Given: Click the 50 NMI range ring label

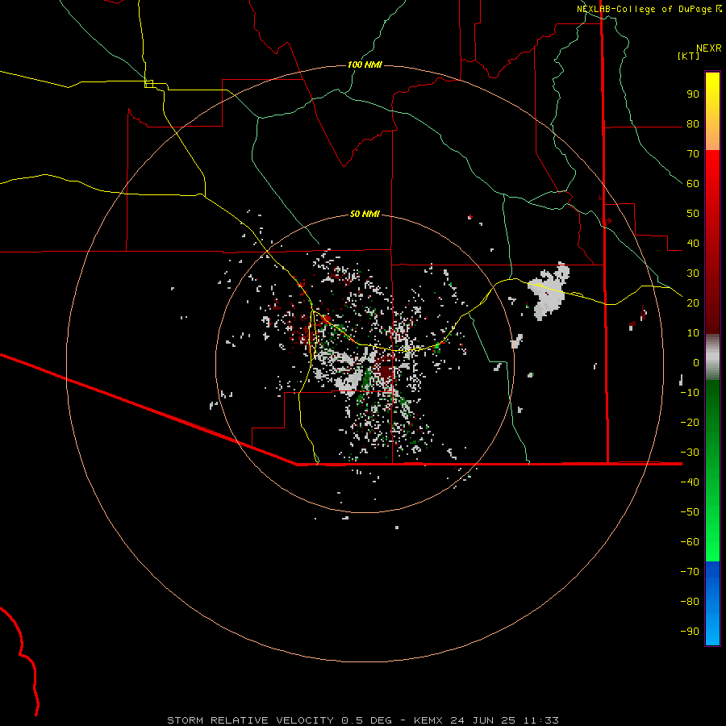Looking at the screenshot, I should coord(365,214).
